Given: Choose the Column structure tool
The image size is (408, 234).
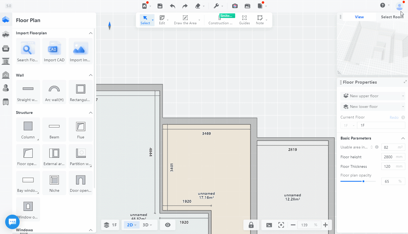Looking at the screenshot, I should click(x=28, y=129).
